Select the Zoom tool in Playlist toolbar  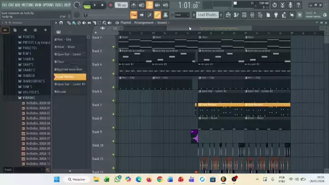click(x=104, y=22)
